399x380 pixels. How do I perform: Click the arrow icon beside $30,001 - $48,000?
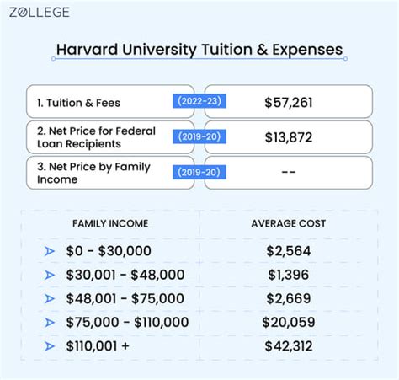pyautogui.click(x=50, y=275)
